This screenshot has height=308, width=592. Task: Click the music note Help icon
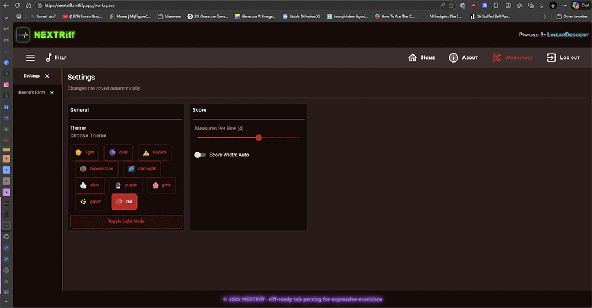49,58
